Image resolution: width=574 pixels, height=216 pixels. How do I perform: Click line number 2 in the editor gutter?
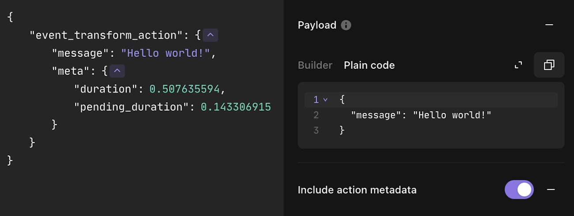tap(316, 115)
